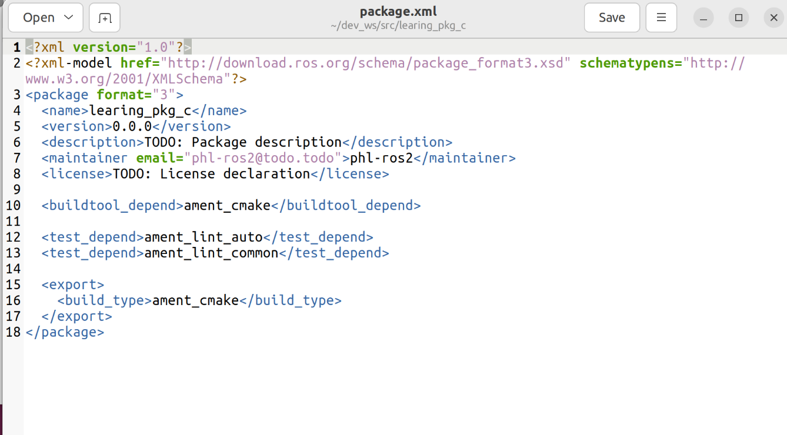Click the ~/dev_ws/src/learing_pkg_c path subtitle
The width and height of the screenshot is (787, 435).
click(398, 26)
